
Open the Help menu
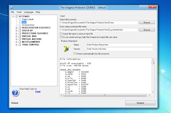pyautogui.click(x=38, y=12)
